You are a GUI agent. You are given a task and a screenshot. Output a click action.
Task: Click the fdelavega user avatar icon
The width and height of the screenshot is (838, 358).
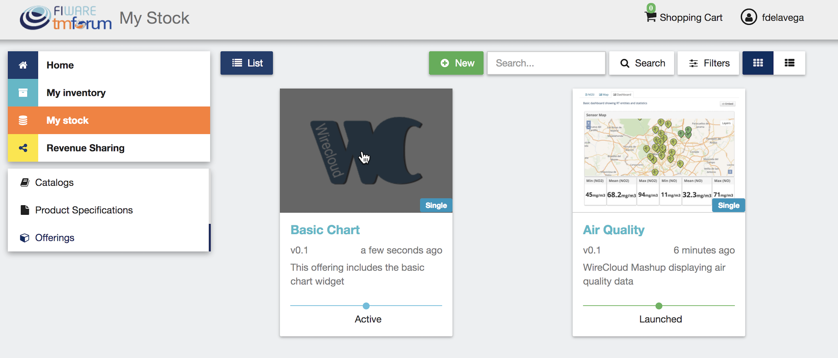tap(748, 17)
